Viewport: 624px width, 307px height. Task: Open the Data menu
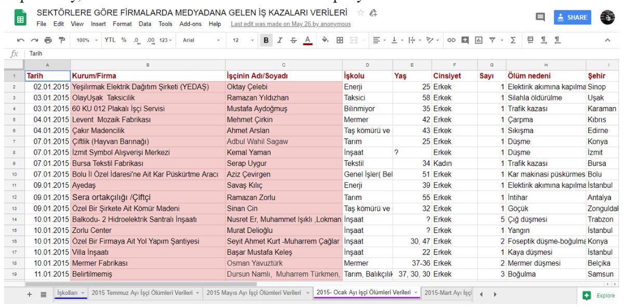click(x=145, y=24)
